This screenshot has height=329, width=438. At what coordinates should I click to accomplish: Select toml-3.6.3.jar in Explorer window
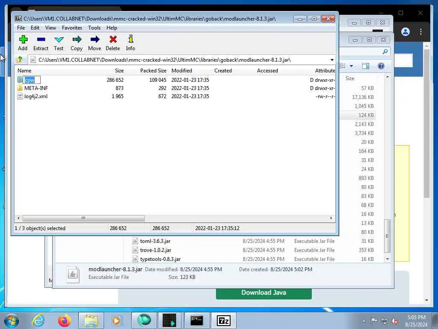[x=155, y=241]
